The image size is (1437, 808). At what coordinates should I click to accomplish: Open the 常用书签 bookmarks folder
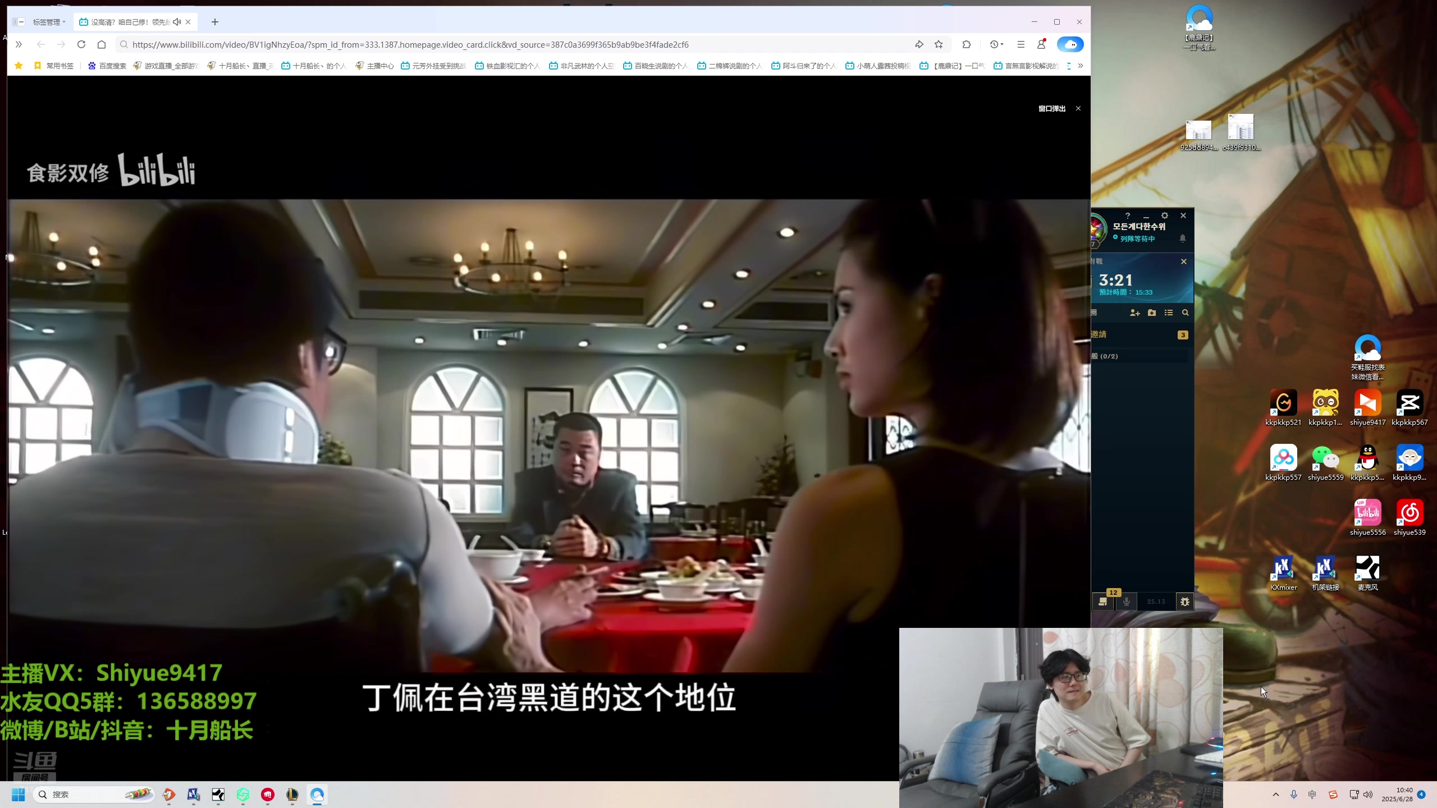[54, 66]
